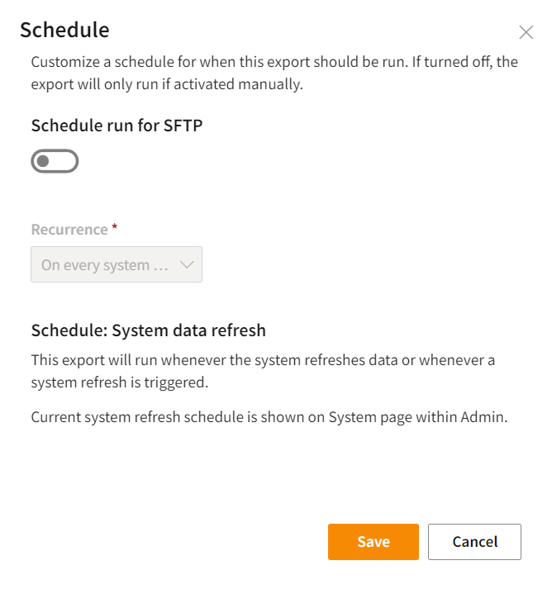
Task: Click the round knob of the SFTP toggle
Action: (x=43, y=161)
